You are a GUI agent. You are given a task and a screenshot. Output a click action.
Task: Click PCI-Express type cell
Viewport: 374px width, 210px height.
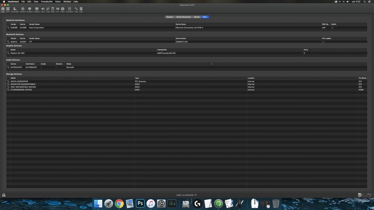(x=141, y=81)
